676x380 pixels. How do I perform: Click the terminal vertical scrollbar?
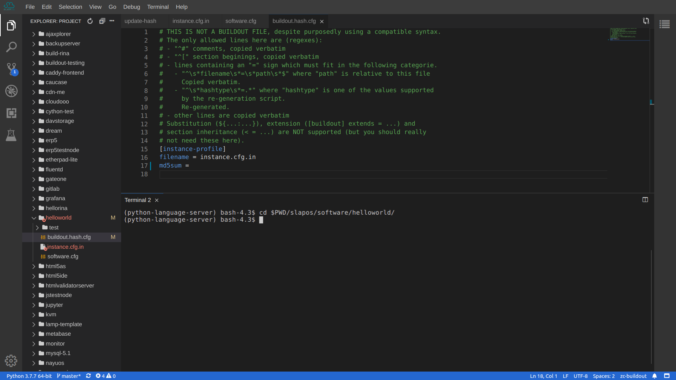click(x=651, y=306)
